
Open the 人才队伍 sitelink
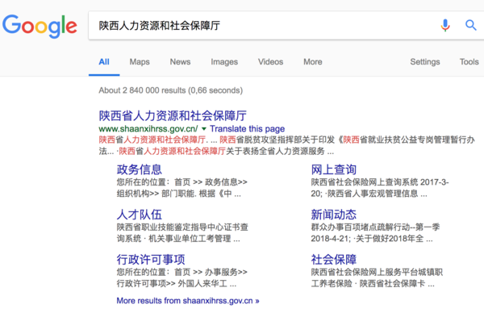point(140,215)
